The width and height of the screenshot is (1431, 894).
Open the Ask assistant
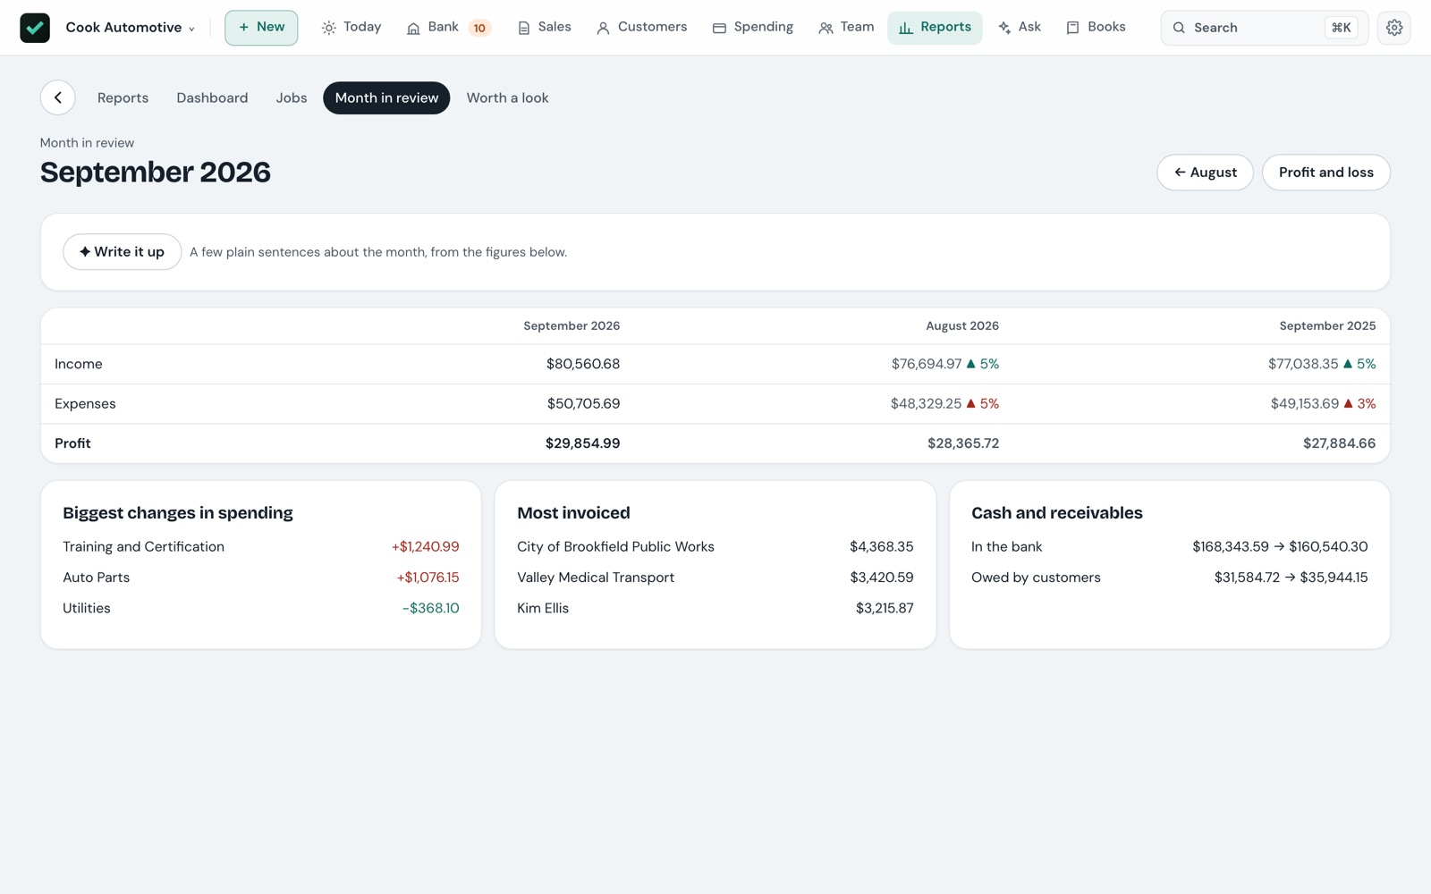point(1020,28)
